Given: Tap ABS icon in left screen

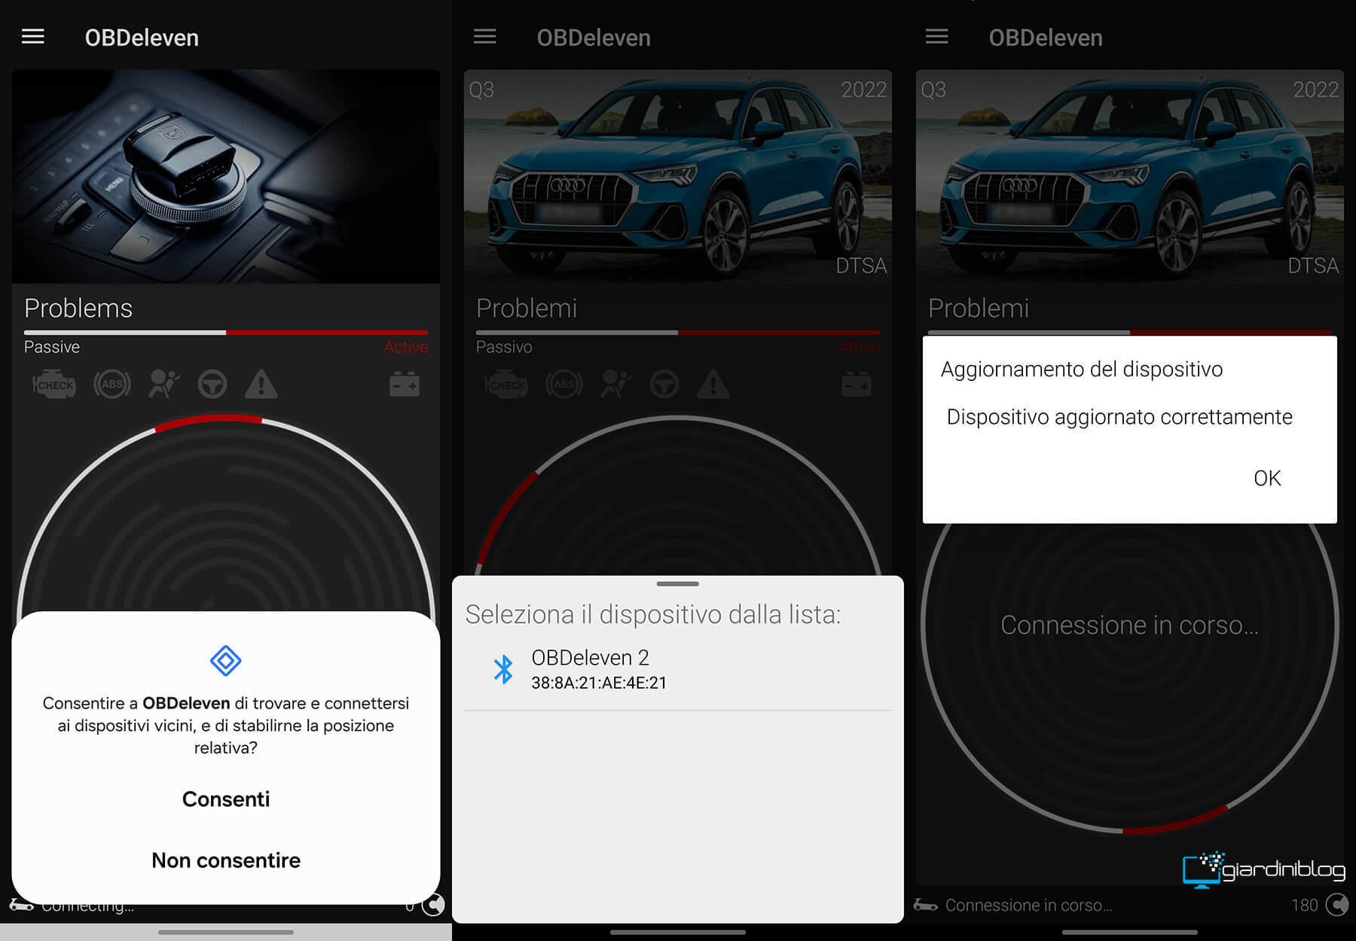Looking at the screenshot, I should [x=112, y=385].
